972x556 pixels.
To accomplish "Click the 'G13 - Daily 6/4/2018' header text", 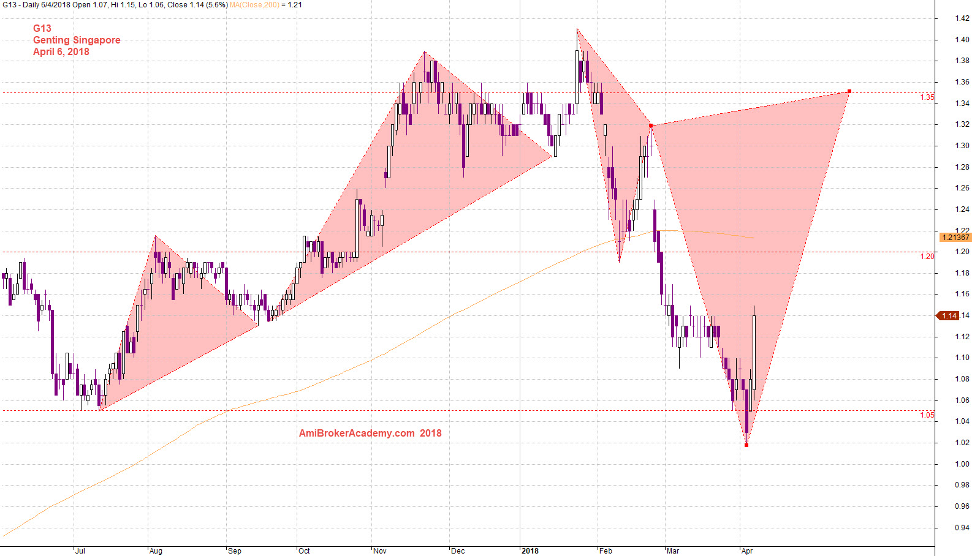I will coord(36,4).
